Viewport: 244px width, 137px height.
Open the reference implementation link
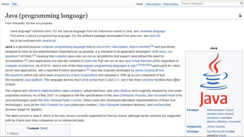tap(45, 91)
